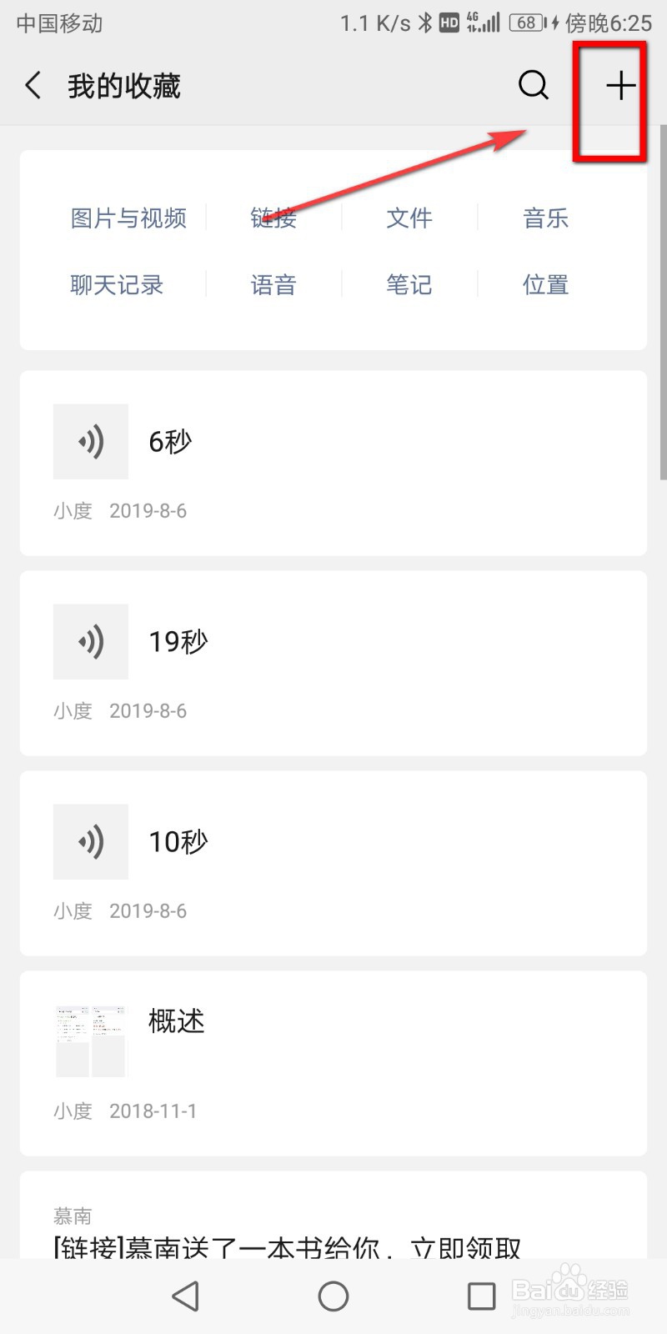Screen dimensions: 667x1334
Task: Filter favorites by 链接
Action: (x=273, y=218)
